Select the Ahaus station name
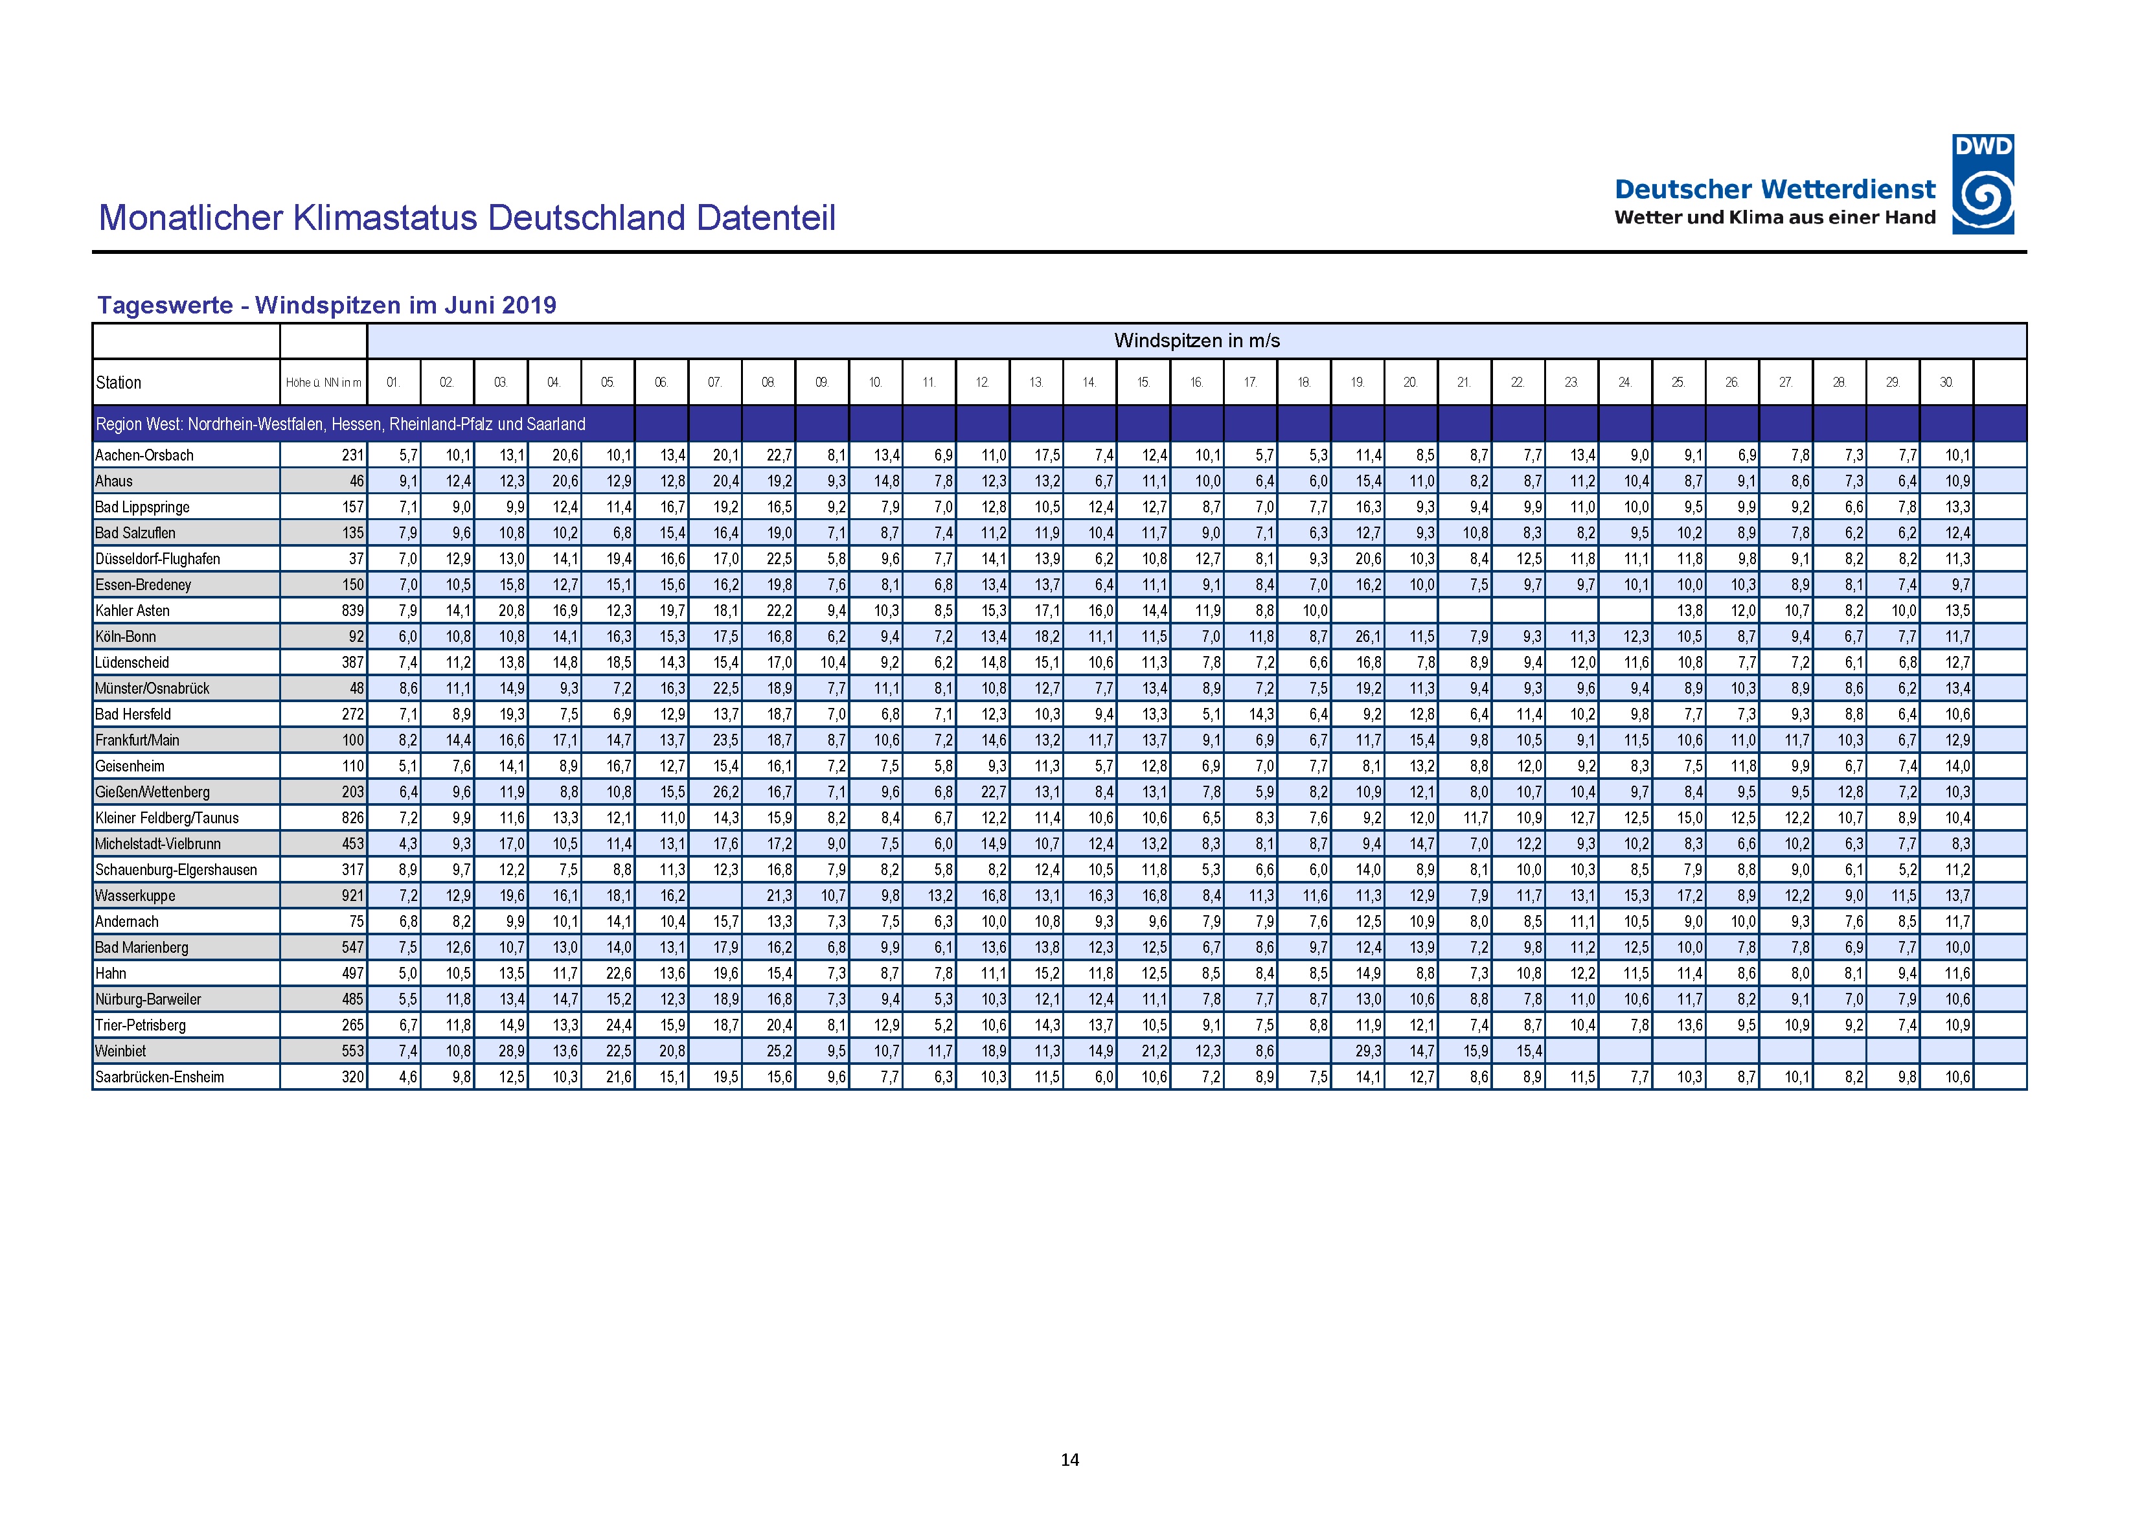The image size is (2142, 1515). [114, 481]
